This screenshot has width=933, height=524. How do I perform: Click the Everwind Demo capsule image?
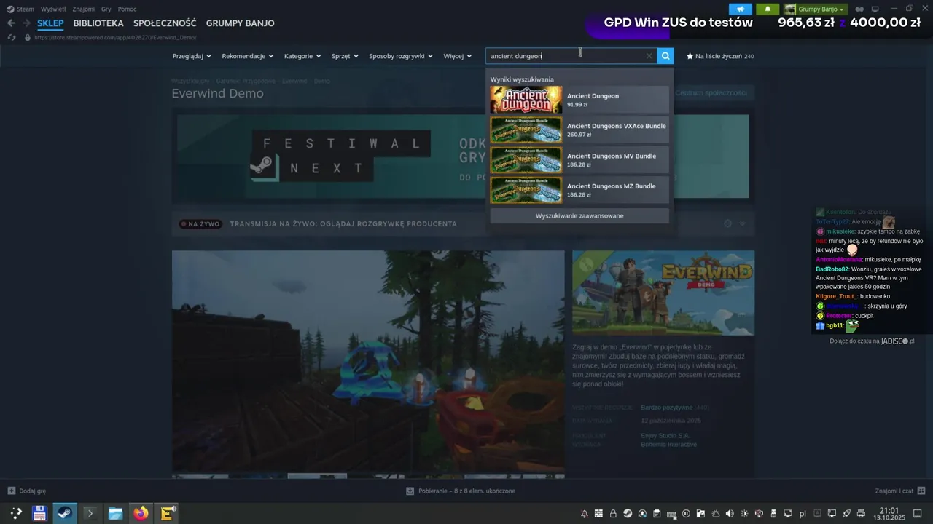[x=663, y=293]
